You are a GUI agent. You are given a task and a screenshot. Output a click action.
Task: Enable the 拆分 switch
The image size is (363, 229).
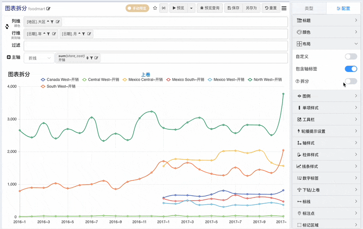[x=351, y=81]
